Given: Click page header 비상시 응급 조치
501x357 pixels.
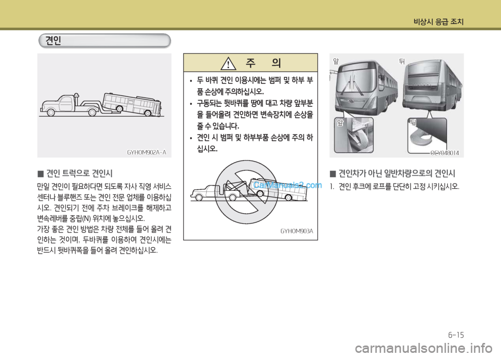Looking at the screenshot, I should coord(438,22).
